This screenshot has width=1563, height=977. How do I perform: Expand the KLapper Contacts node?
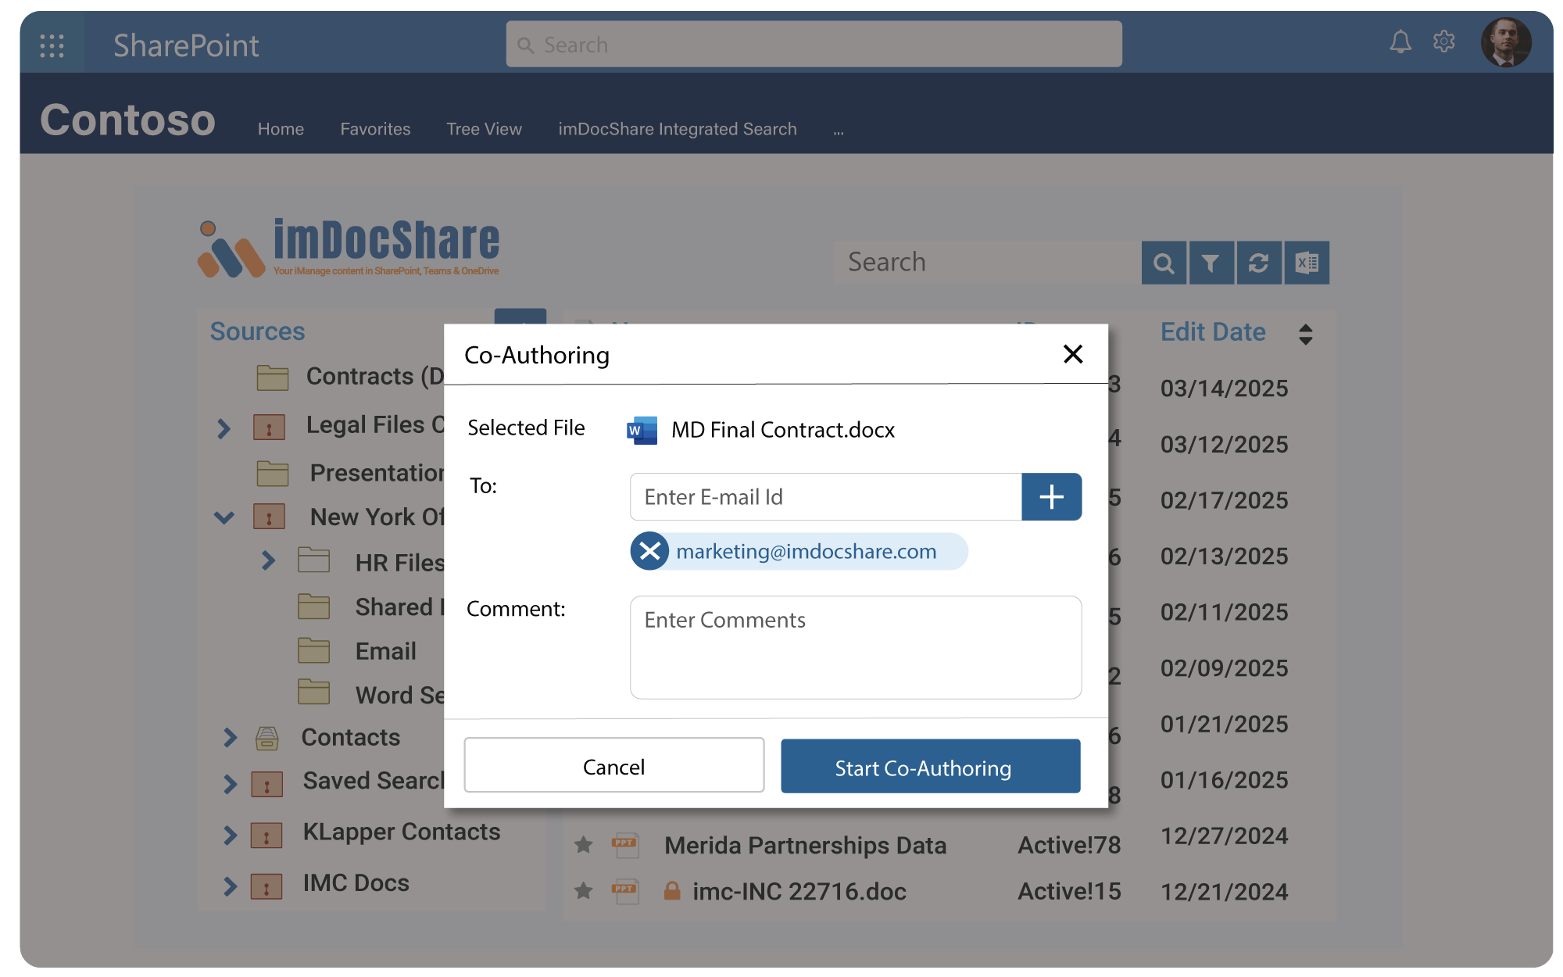[x=229, y=835]
